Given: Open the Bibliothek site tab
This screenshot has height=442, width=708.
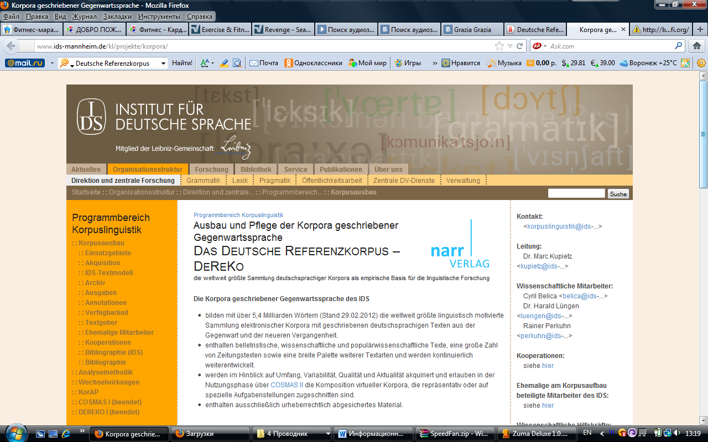Looking at the screenshot, I should point(256,170).
